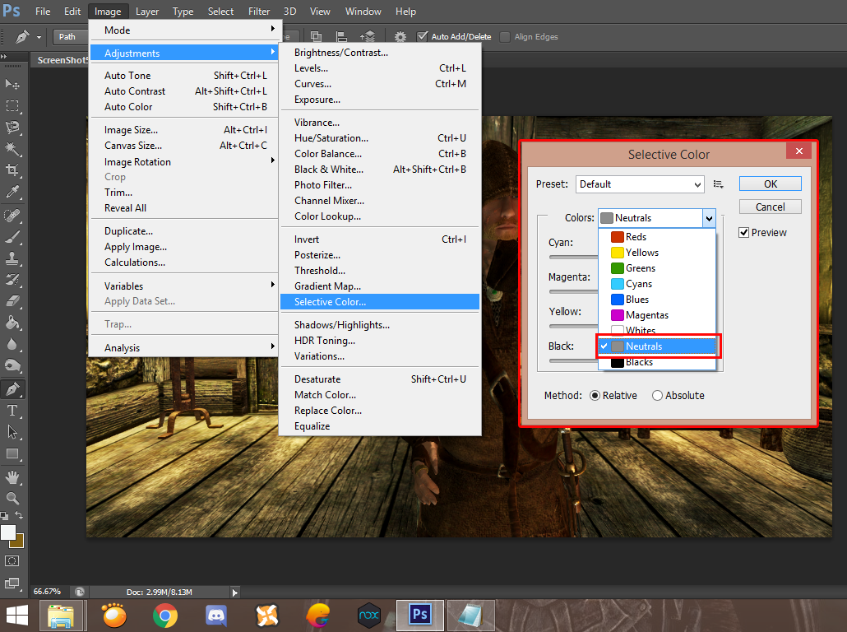Image resolution: width=847 pixels, height=632 pixels.
Task: Choose Hue/Saturation from Adjustments
Action: coord(380,138)
